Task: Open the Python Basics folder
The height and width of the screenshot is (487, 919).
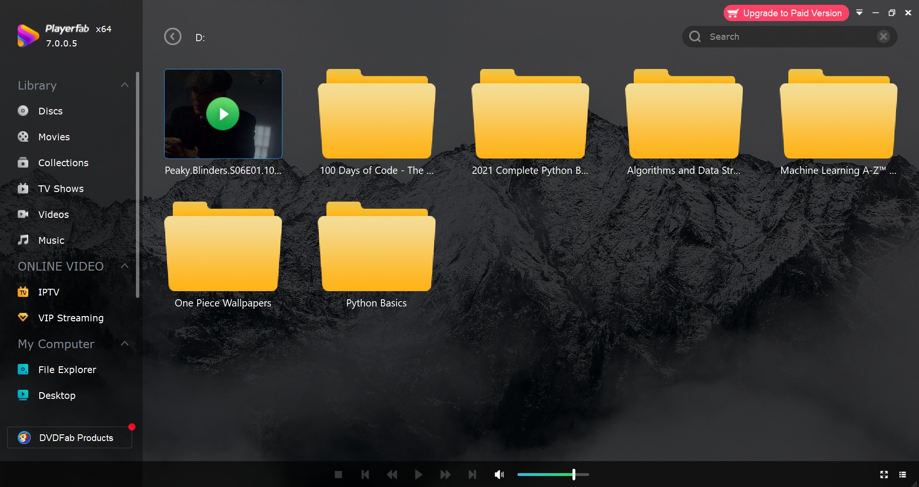Action: (x=377, y=247)
